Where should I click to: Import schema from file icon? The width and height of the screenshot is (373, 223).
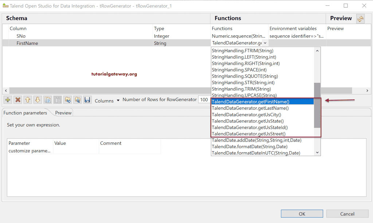67,100
